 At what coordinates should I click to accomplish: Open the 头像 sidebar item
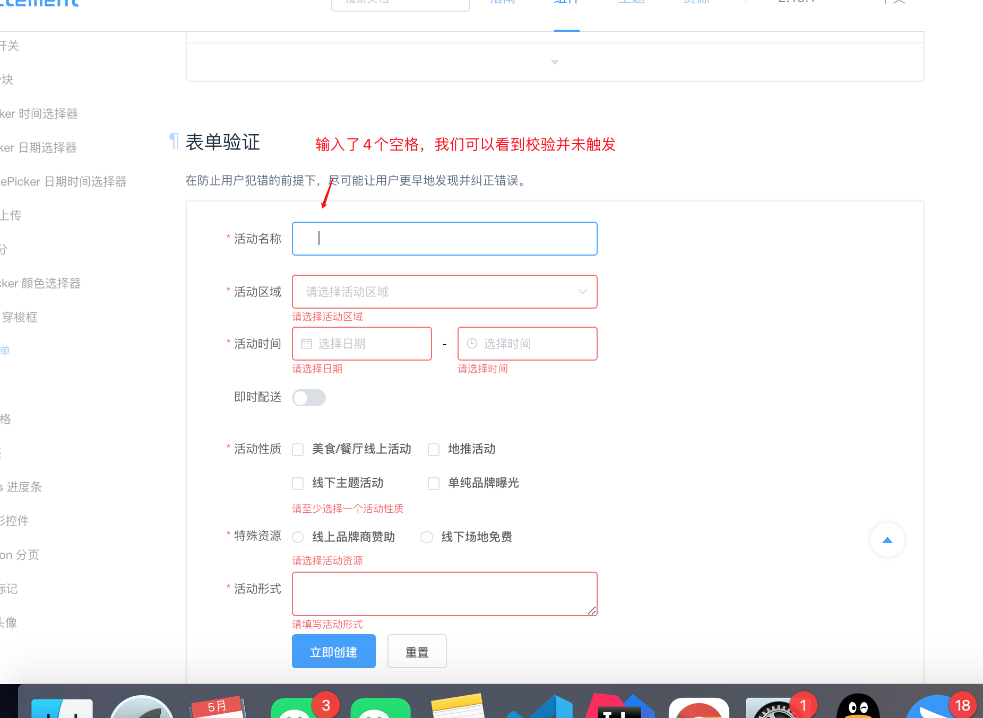[x=8, y=623]
